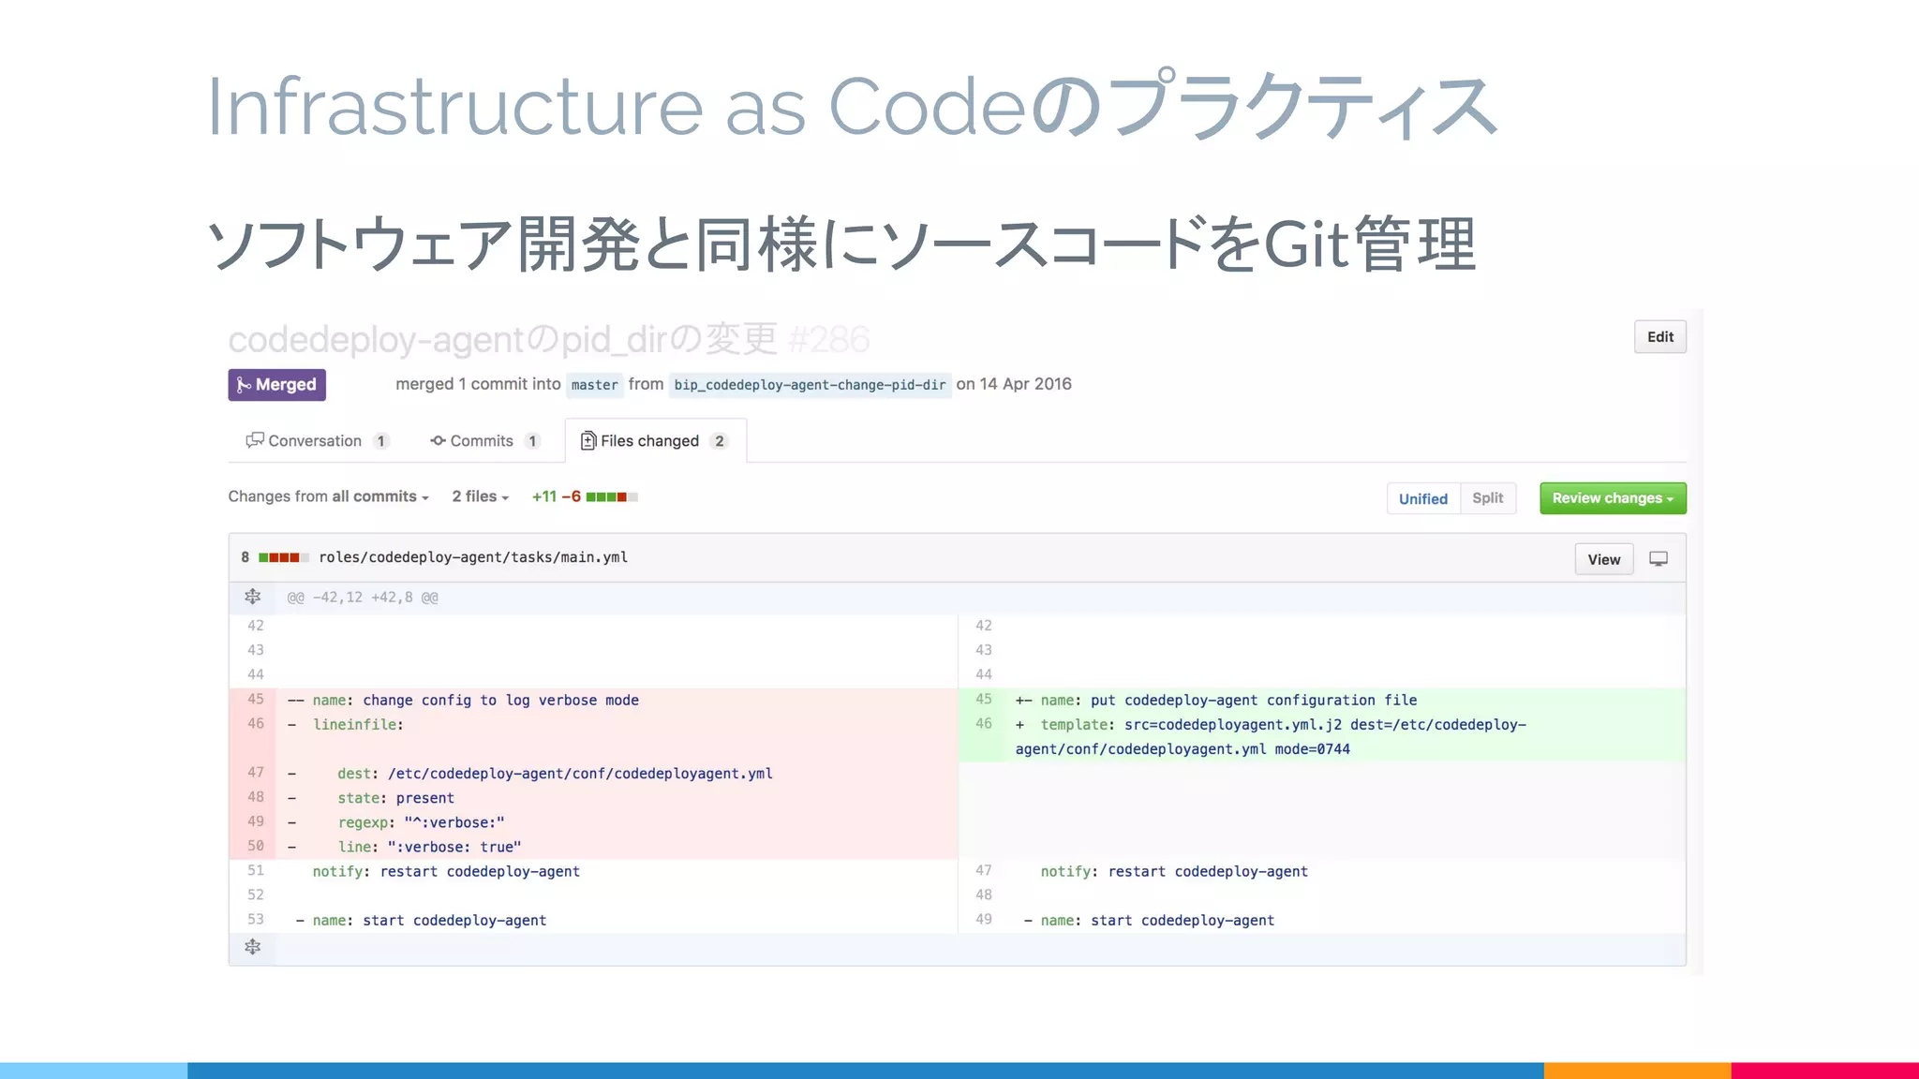This screenshot has height=1079, width=1919.
Task: Click removed line number 45 on the left
Action: tap(255, 700)
